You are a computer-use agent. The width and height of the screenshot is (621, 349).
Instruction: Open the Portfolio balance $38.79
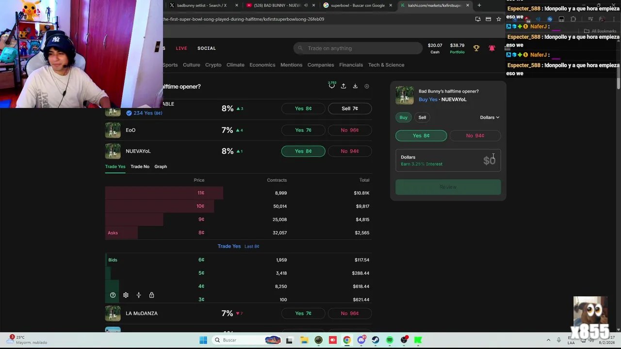457,48
